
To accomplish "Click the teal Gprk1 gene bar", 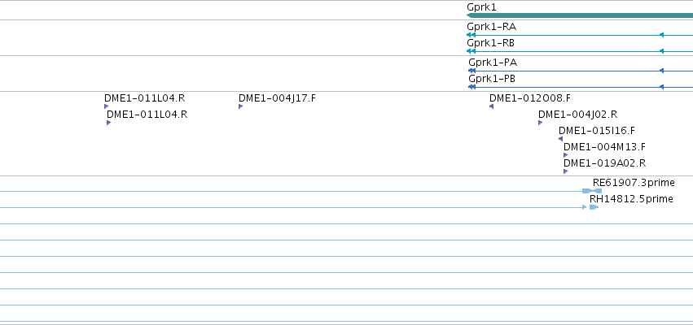I will tap(580, 15).
